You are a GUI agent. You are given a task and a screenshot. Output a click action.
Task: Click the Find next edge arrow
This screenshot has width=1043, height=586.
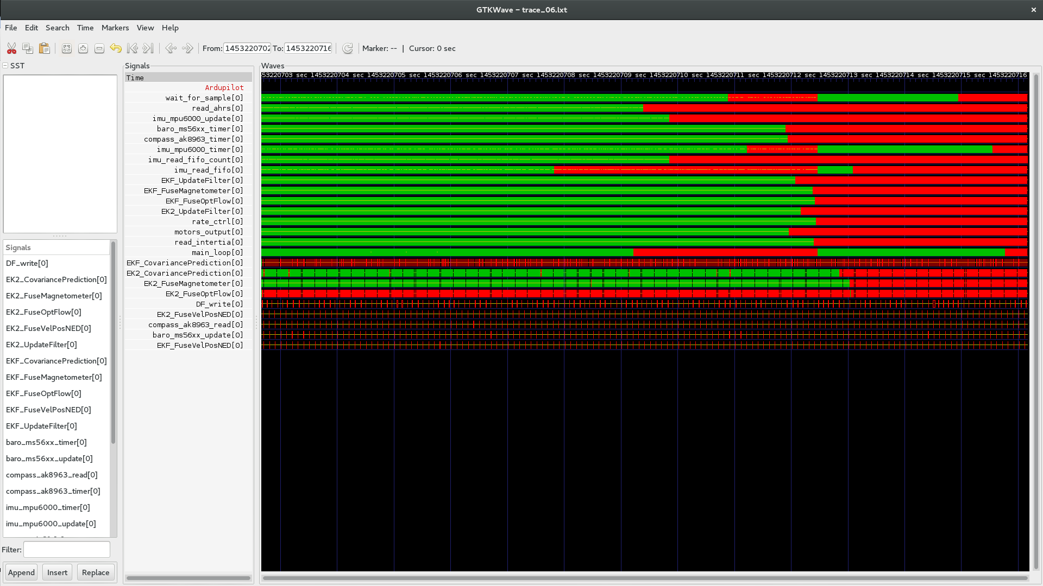187,48
